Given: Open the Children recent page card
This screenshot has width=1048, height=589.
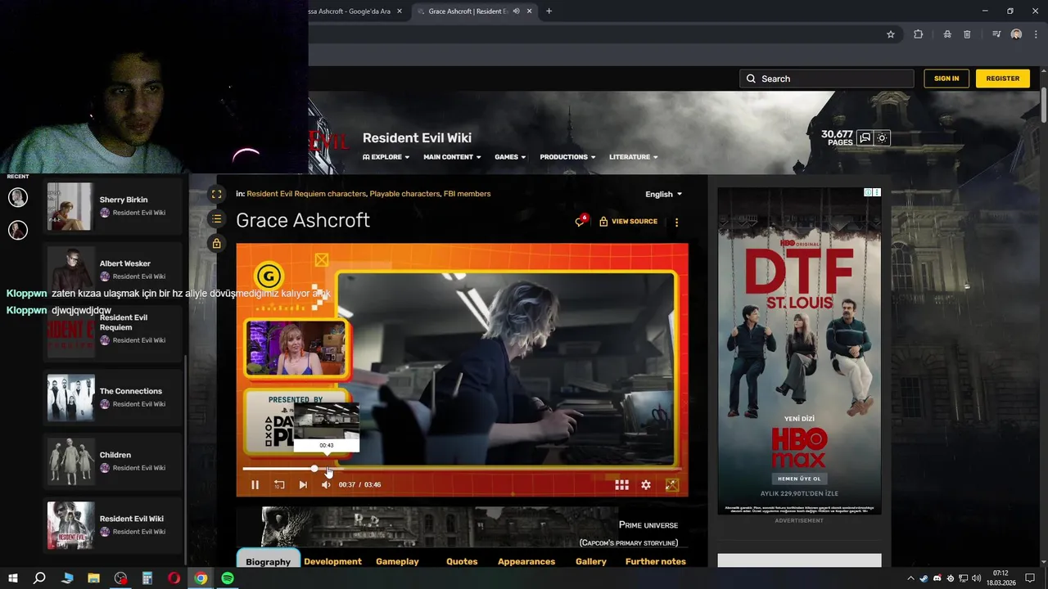Looking at the screenshot, I should pos(112,461).
